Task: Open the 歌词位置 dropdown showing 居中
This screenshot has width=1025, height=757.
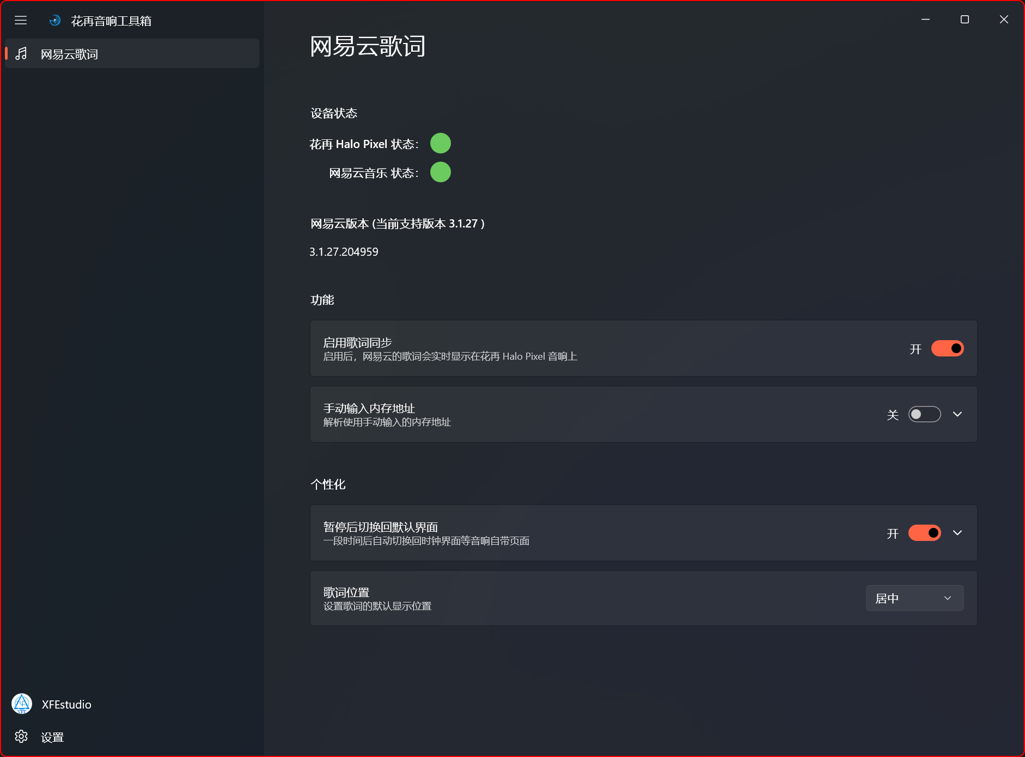Action: point(914,598)
